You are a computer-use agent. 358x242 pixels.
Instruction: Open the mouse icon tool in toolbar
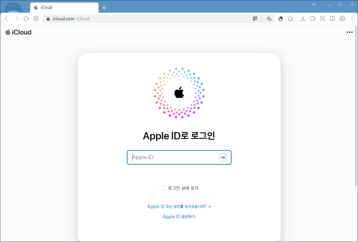pyautogui.click(x=281, y=19)
